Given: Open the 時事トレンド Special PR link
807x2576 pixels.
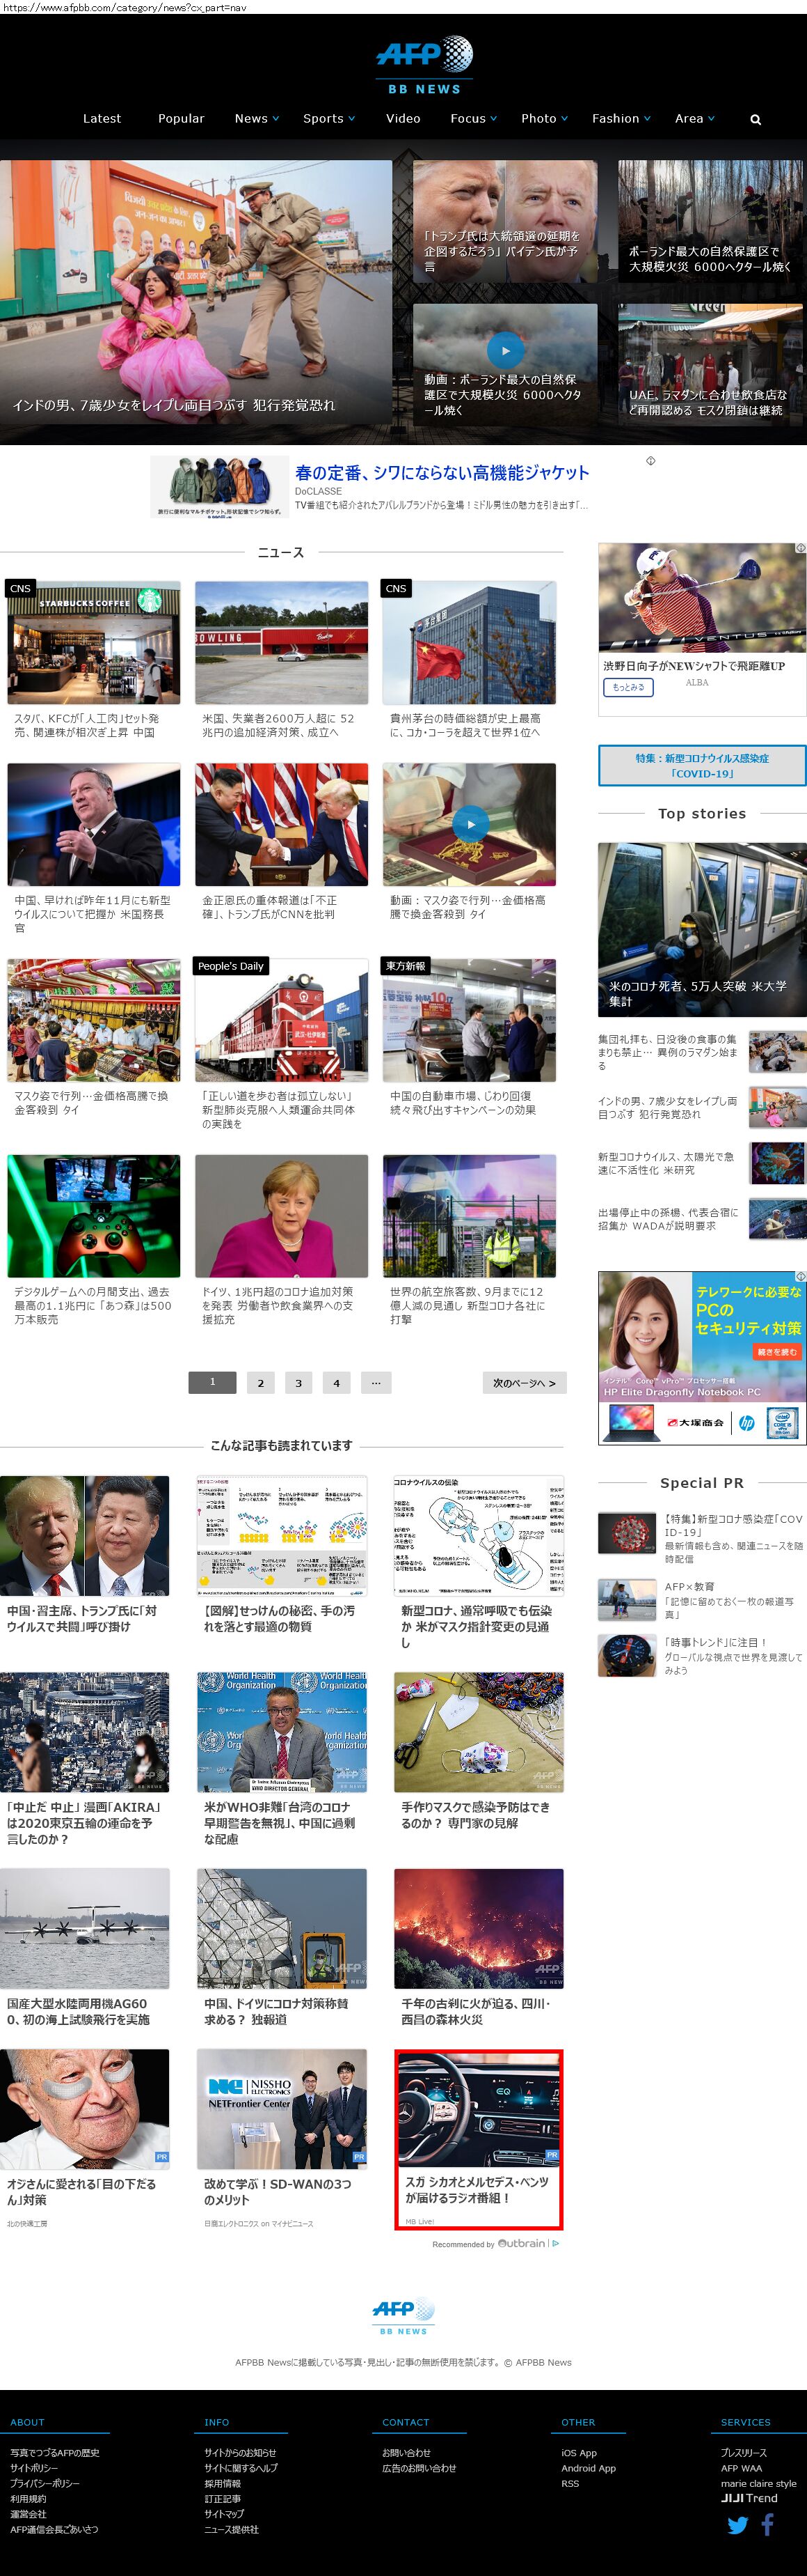Looking at the screenshot, I should point(716,1642).
